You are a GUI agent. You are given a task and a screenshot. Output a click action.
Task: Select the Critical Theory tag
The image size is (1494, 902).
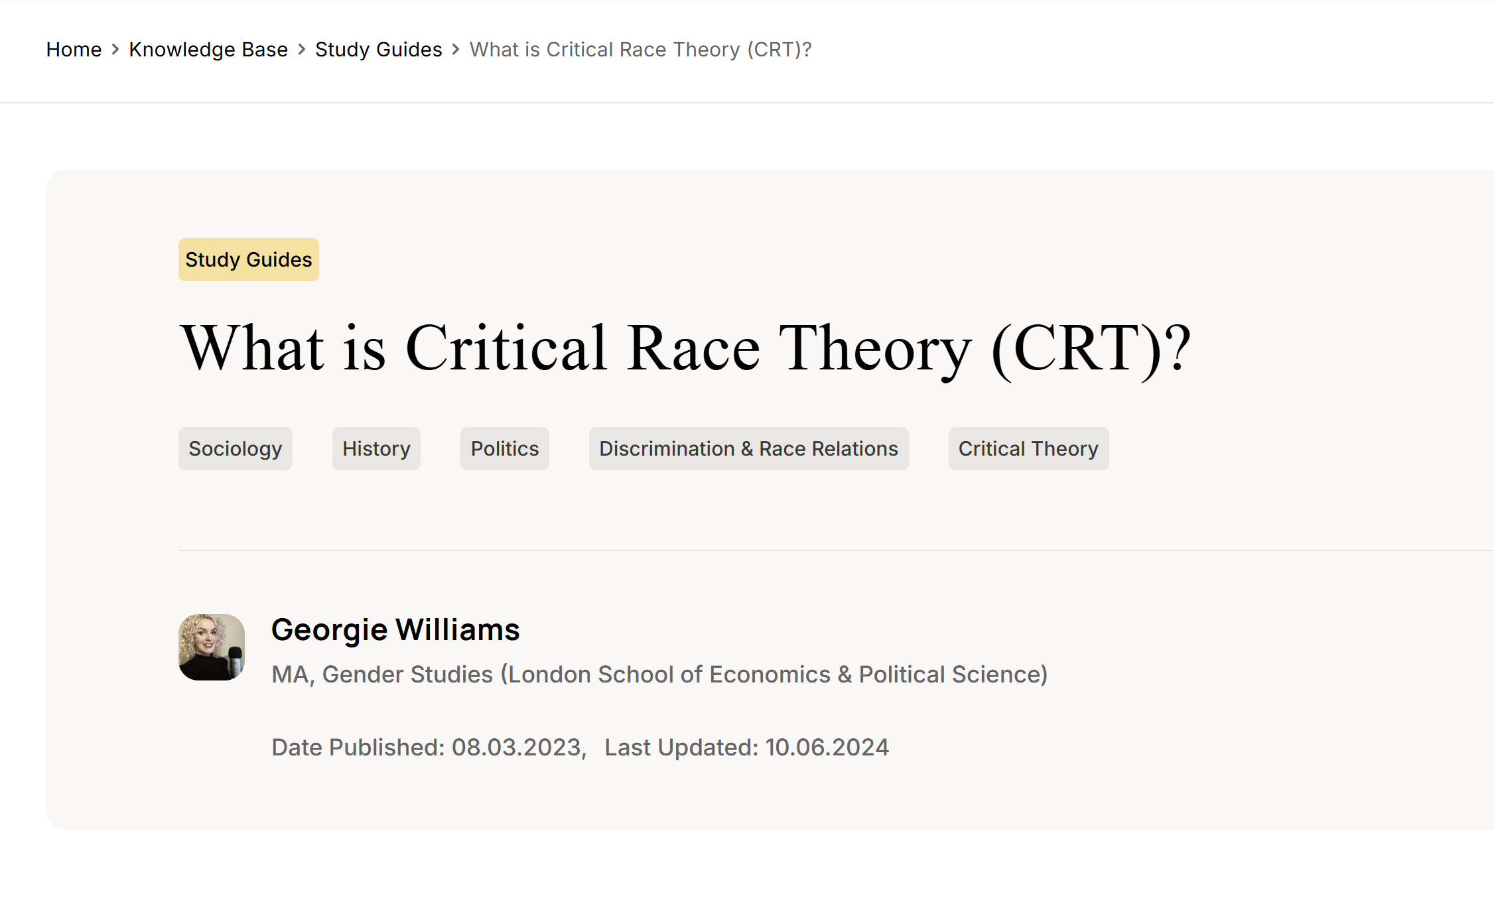(1028, 449)
